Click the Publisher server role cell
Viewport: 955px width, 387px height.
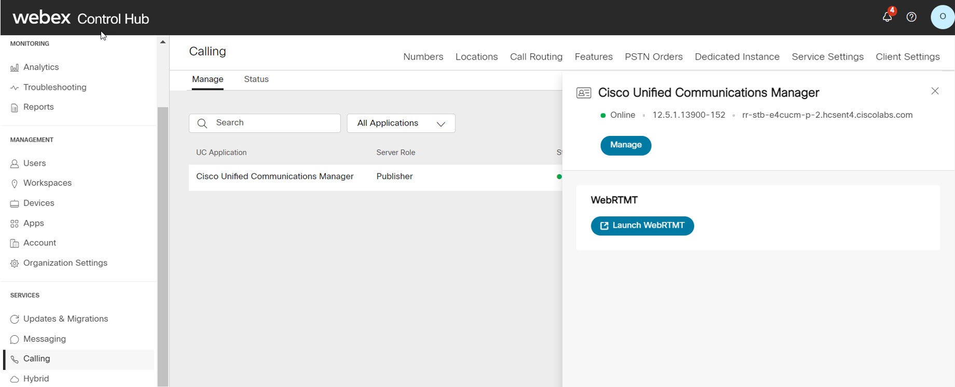click(395, 176)
